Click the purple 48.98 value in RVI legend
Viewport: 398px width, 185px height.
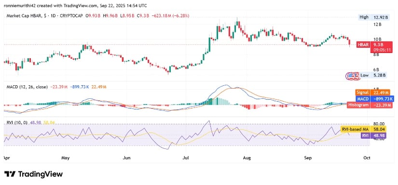tap(36, 122)
